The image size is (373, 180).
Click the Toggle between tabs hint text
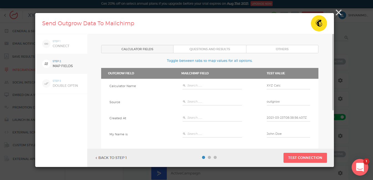210,60
